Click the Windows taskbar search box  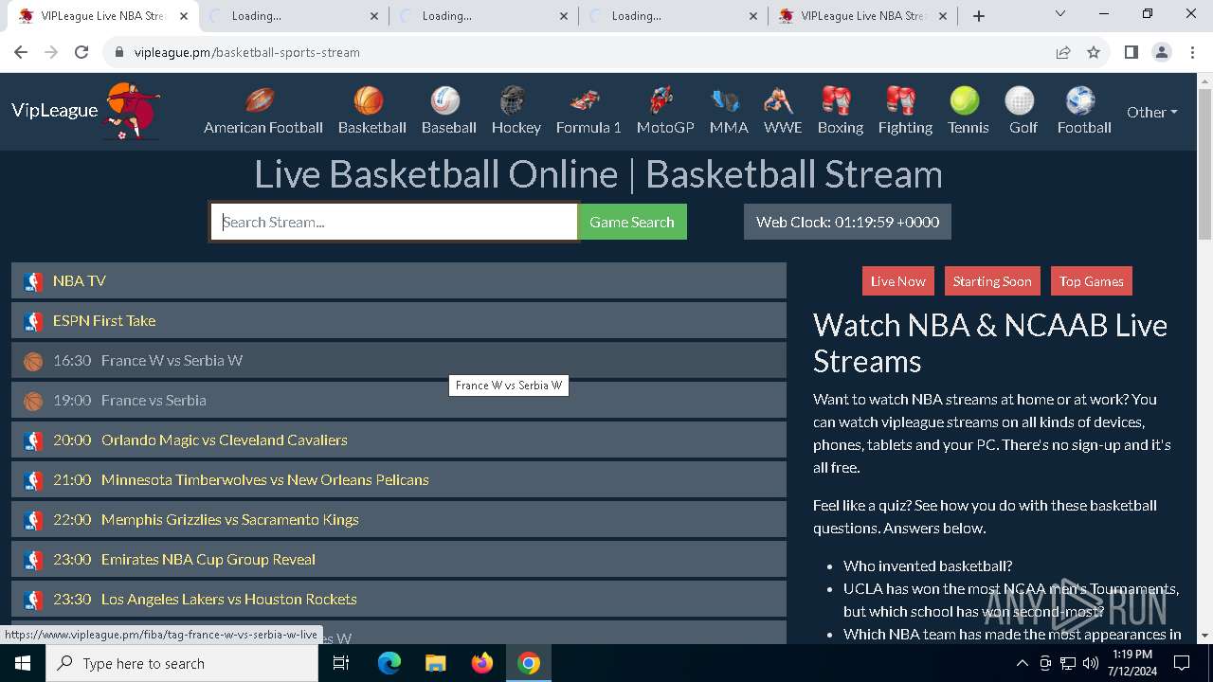pyautogui.click(x=182, y=663)
